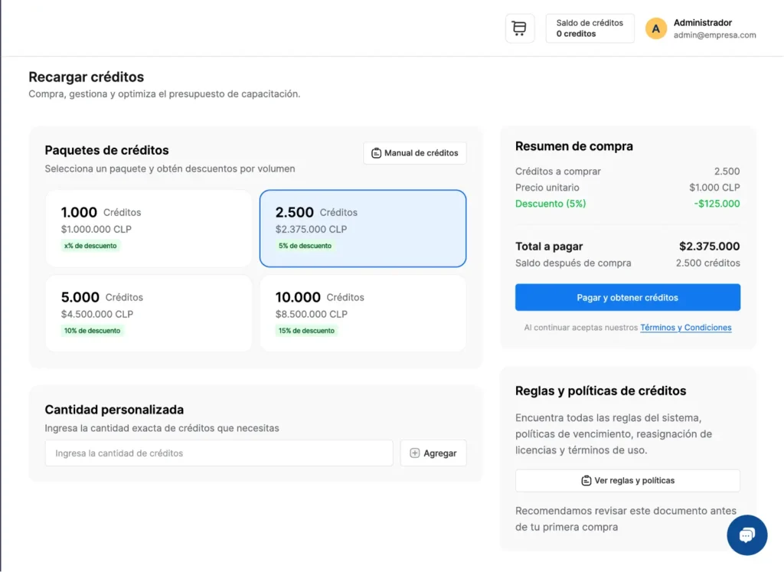Click the plus icon in Agregar button
784x572 pixels.
[x=415, y=453]
